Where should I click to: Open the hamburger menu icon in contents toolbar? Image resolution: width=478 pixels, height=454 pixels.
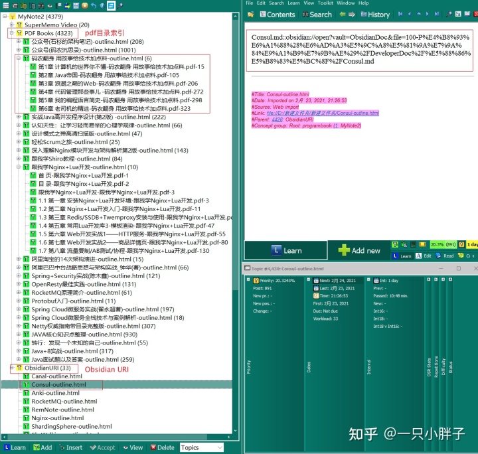[6, 5]
